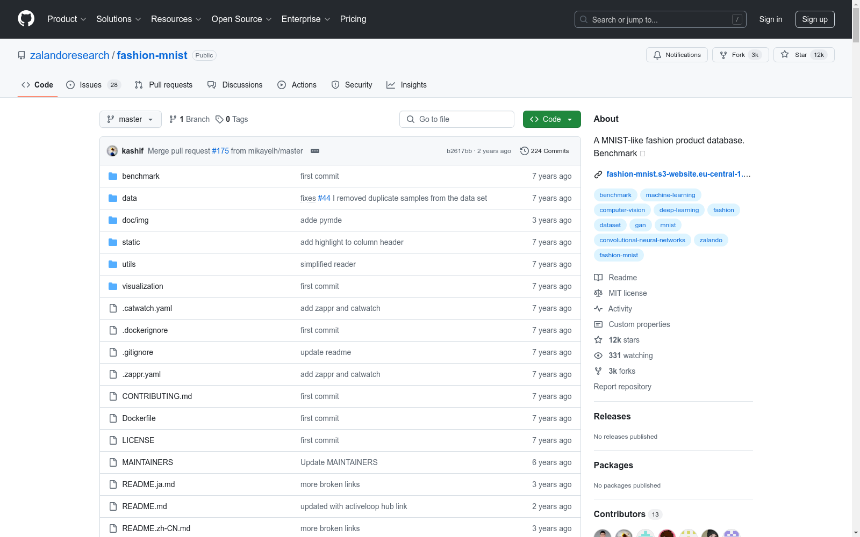Viewport: 860px width, 537px height.
Task: Click the benchmark folder icon
Action: 113,176
